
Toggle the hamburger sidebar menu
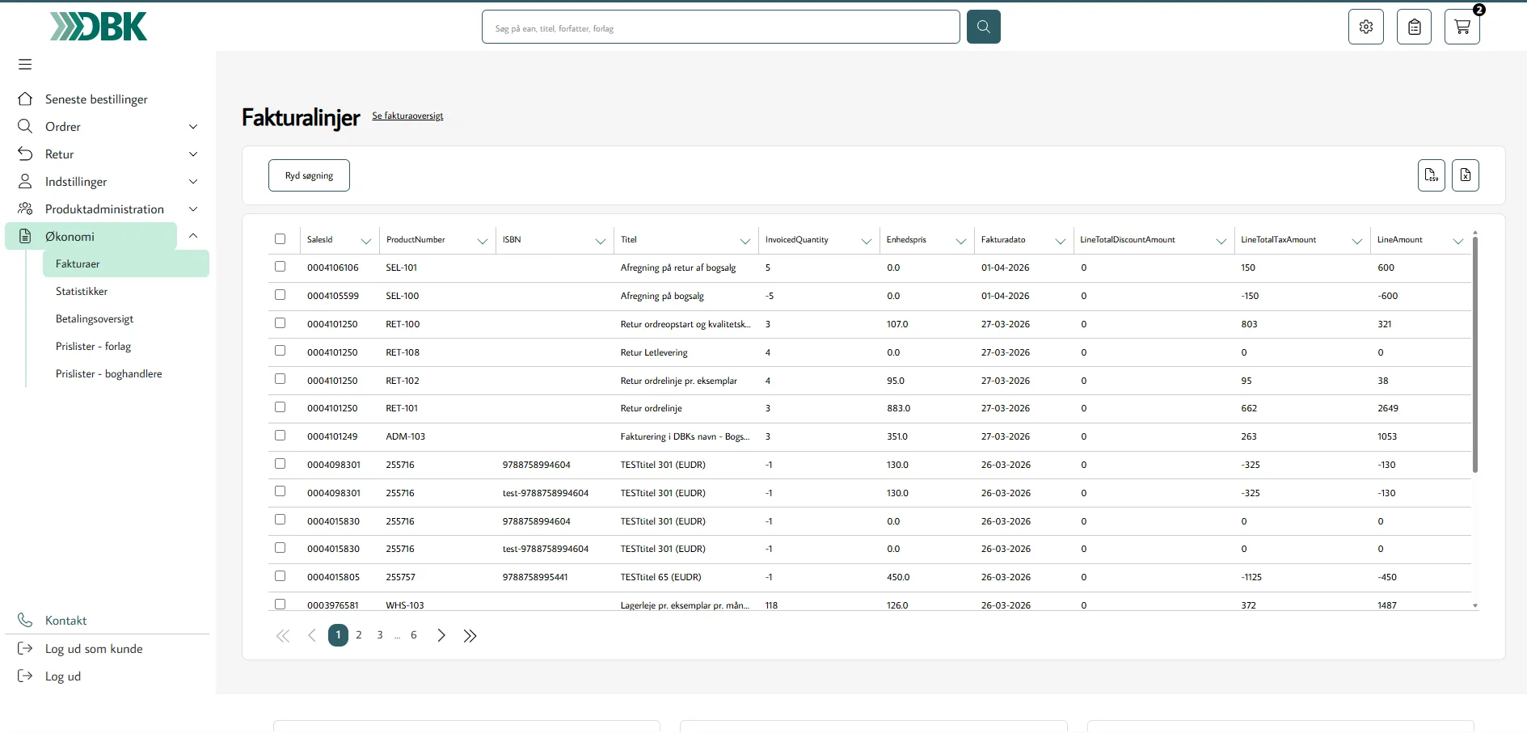point(25,64)
